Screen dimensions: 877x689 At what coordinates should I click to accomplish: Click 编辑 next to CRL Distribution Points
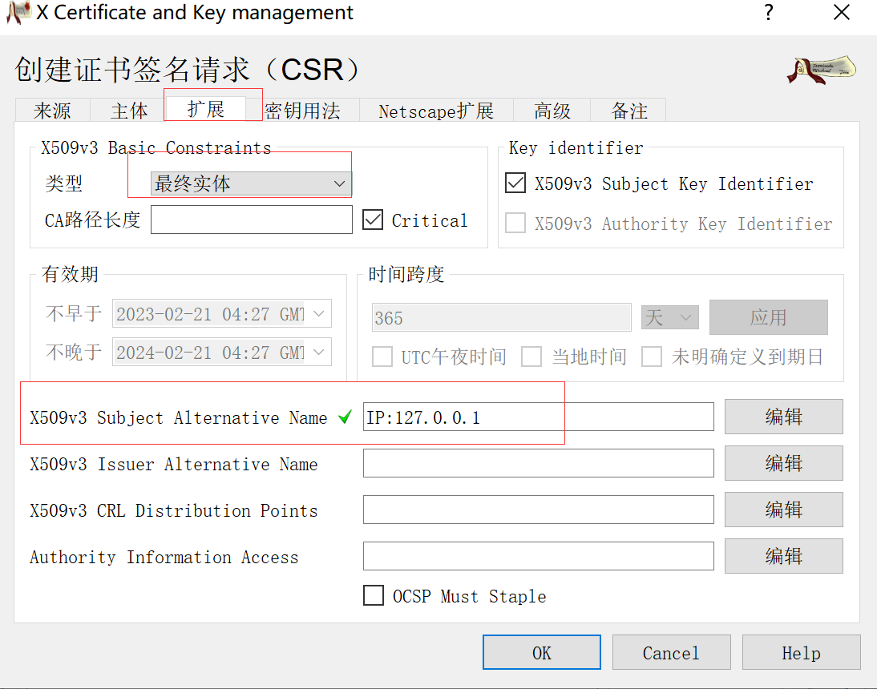pos(783,510)
